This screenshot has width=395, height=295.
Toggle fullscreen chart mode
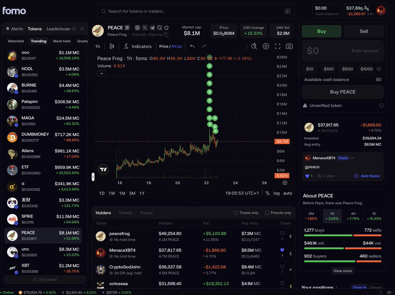coord(277,46)
